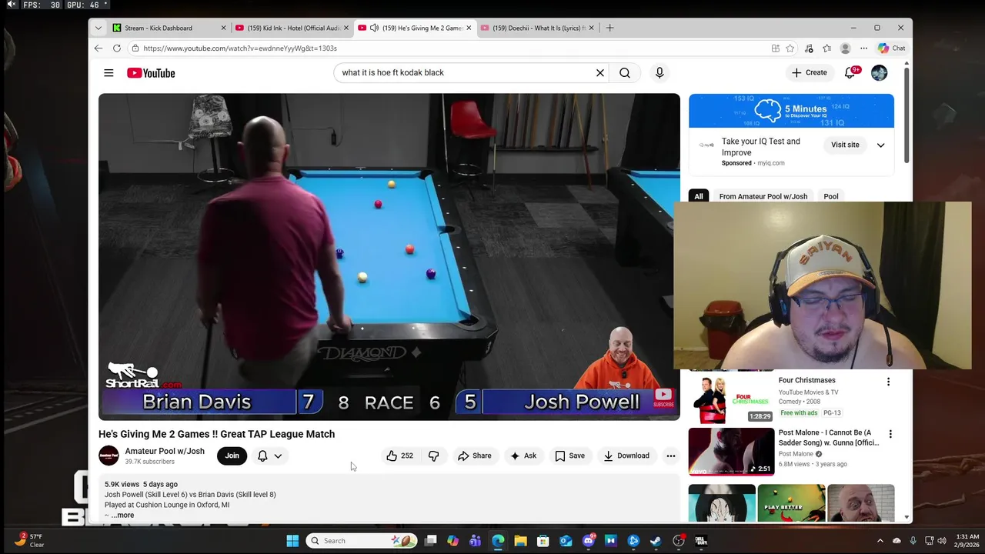Click the Create button on YouTube
Screen dimensions: 985x554
pyautogui.click(x=810, y=73)
